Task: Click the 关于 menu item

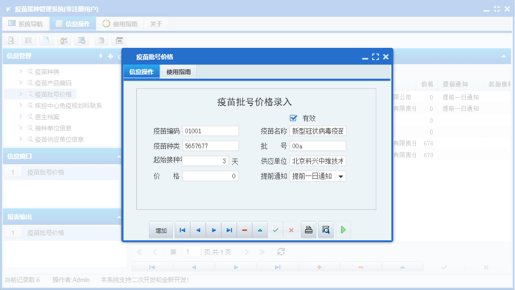Action: point(156,23)
